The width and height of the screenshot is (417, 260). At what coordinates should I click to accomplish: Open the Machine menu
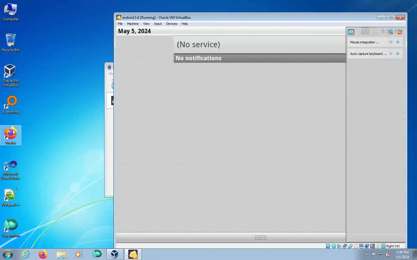(133, 24)
